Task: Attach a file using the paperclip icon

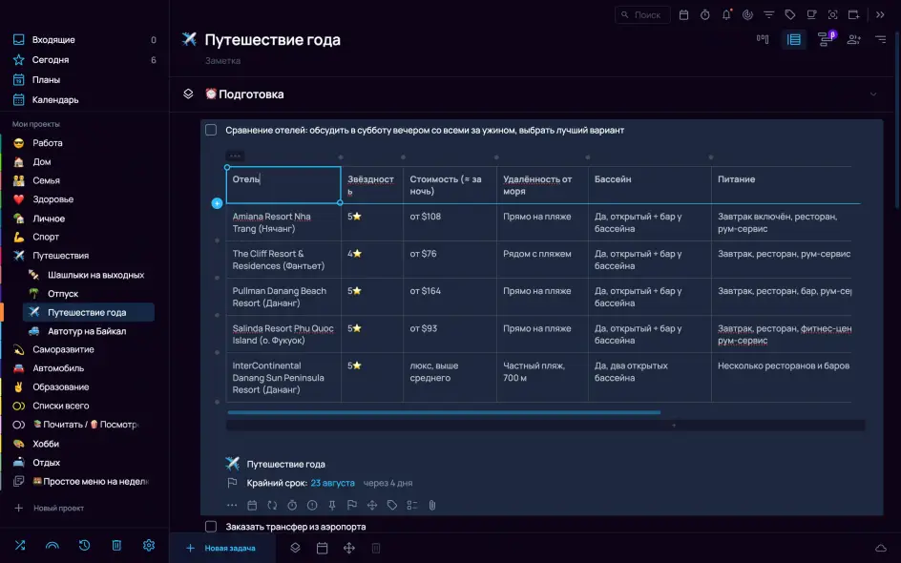Action: (432, 505)
